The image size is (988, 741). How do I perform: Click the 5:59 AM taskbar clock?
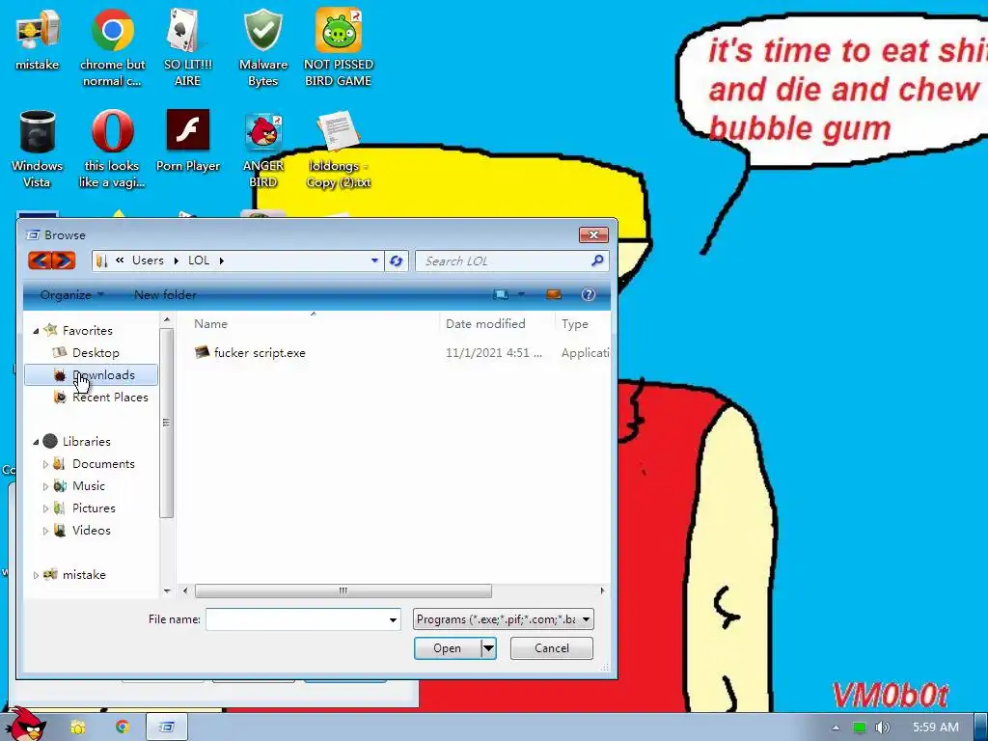(936, 727)
